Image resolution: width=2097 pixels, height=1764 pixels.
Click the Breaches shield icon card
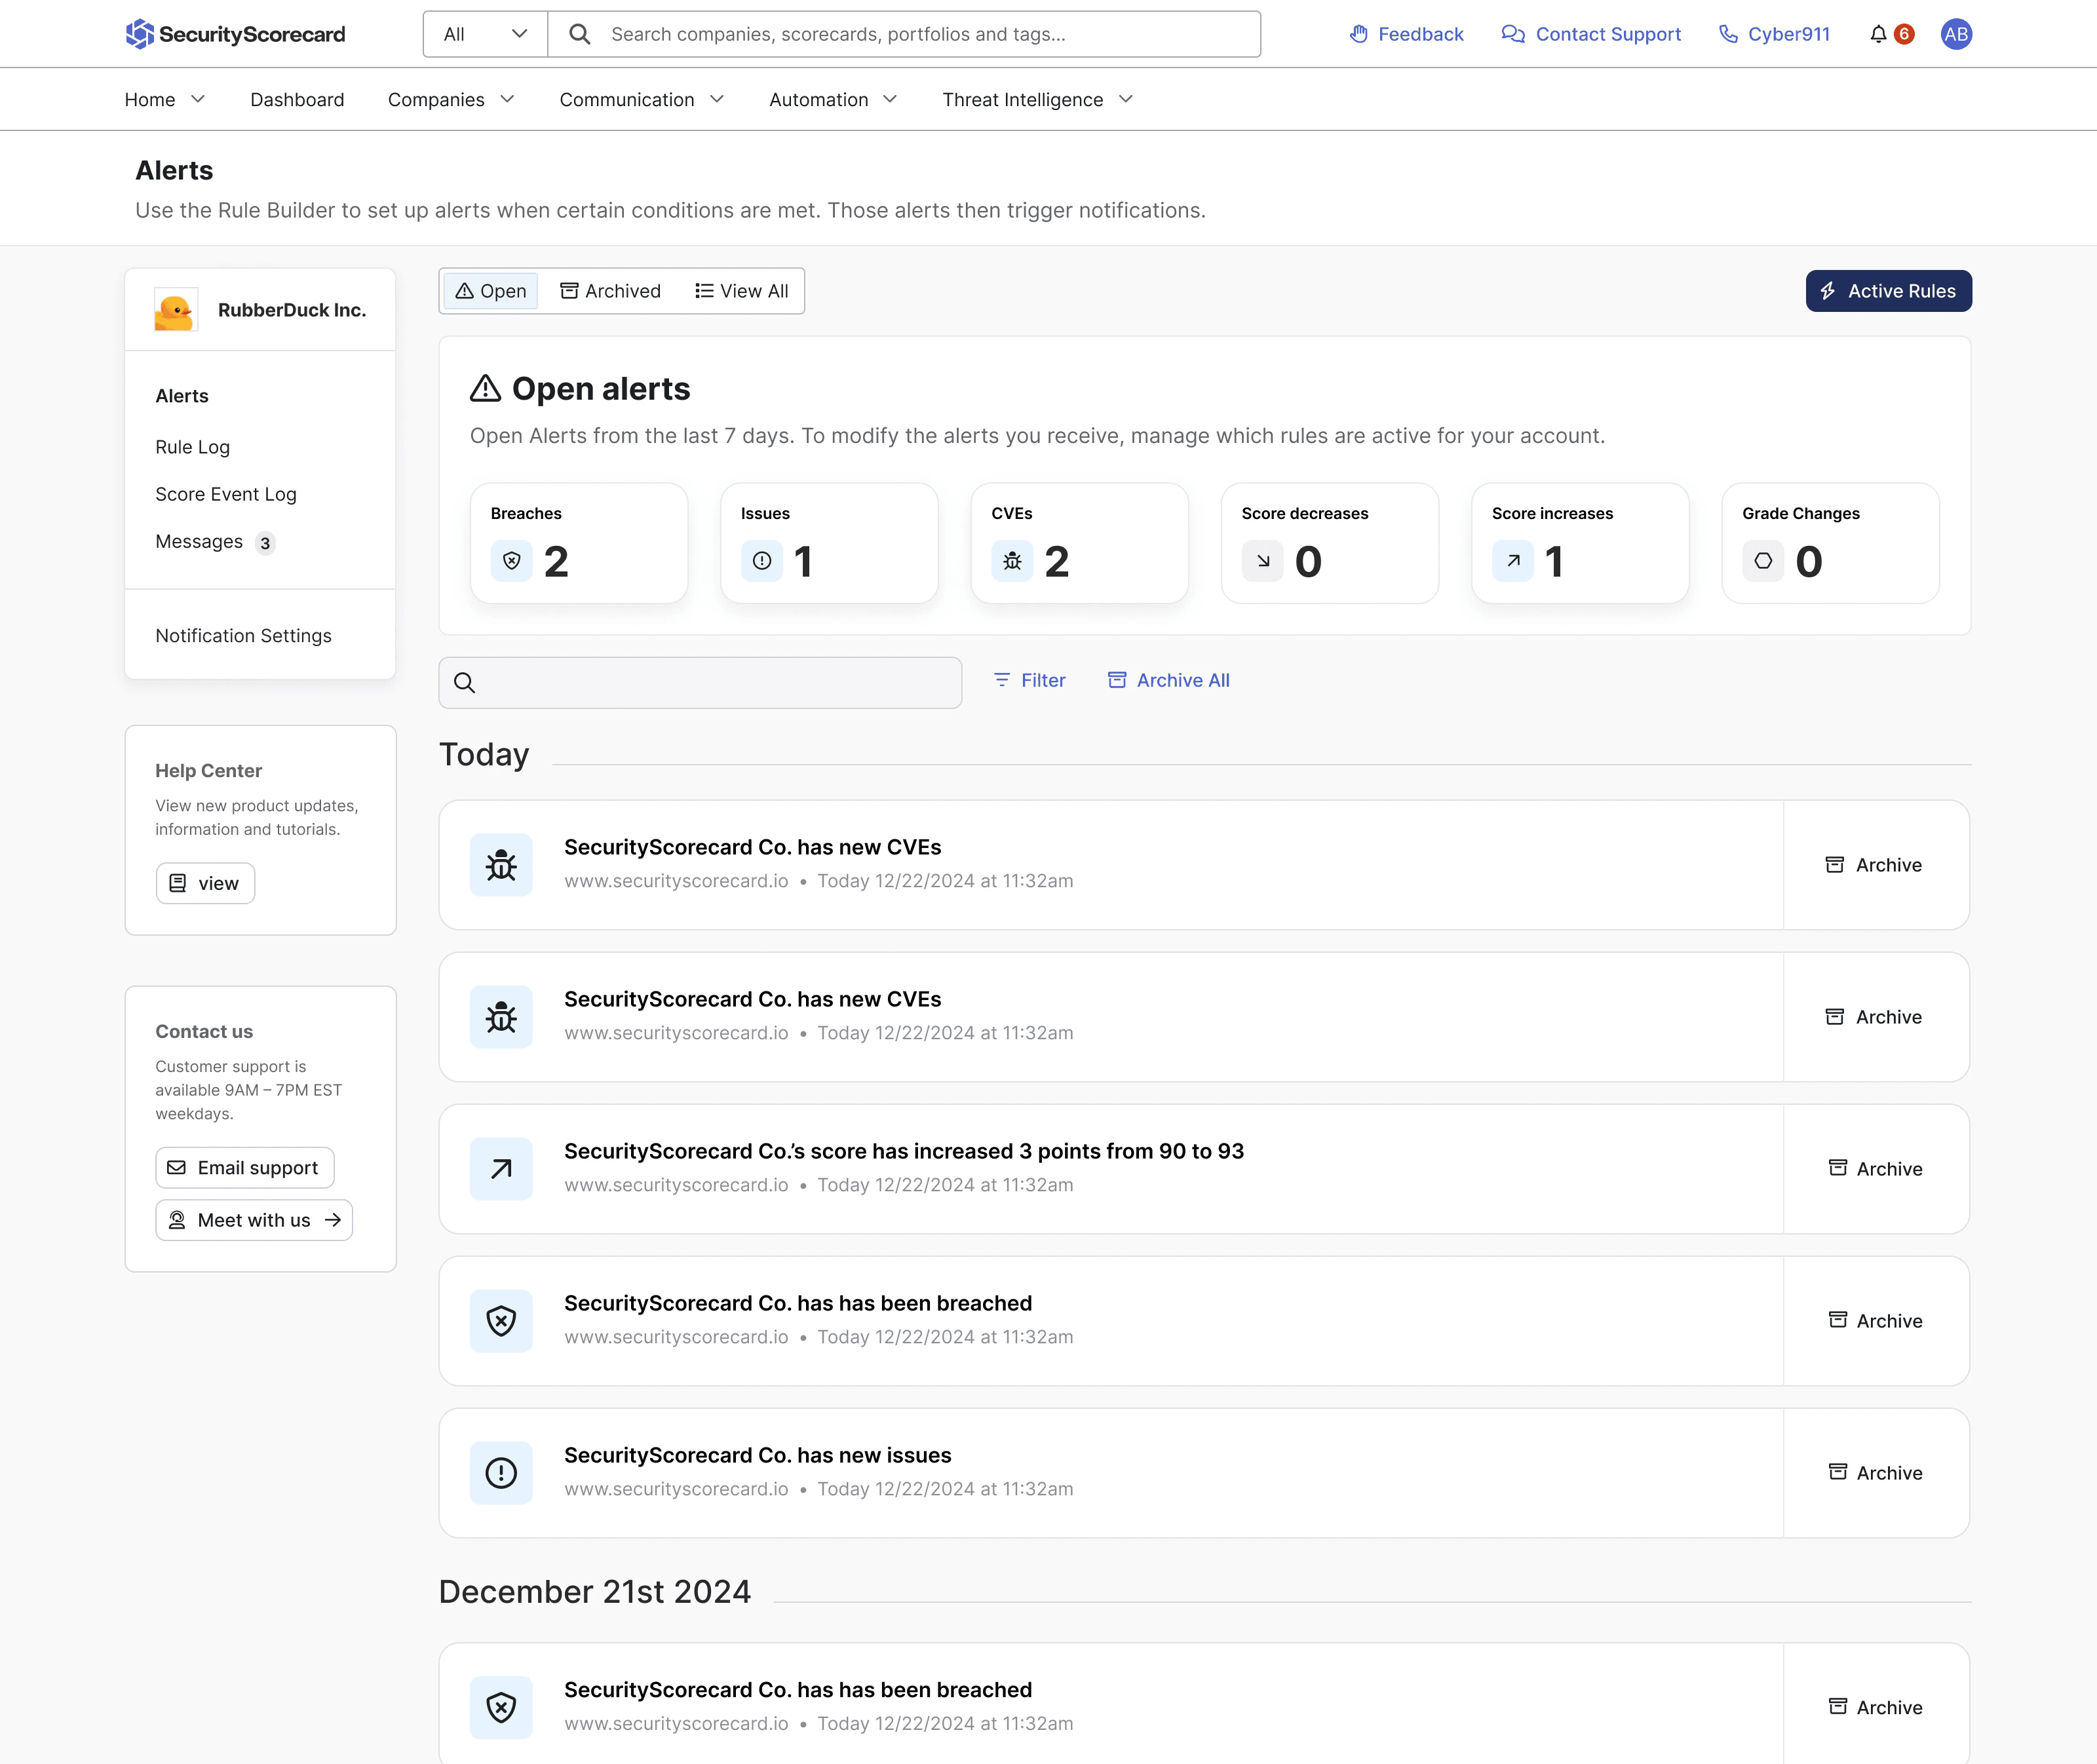579,543
